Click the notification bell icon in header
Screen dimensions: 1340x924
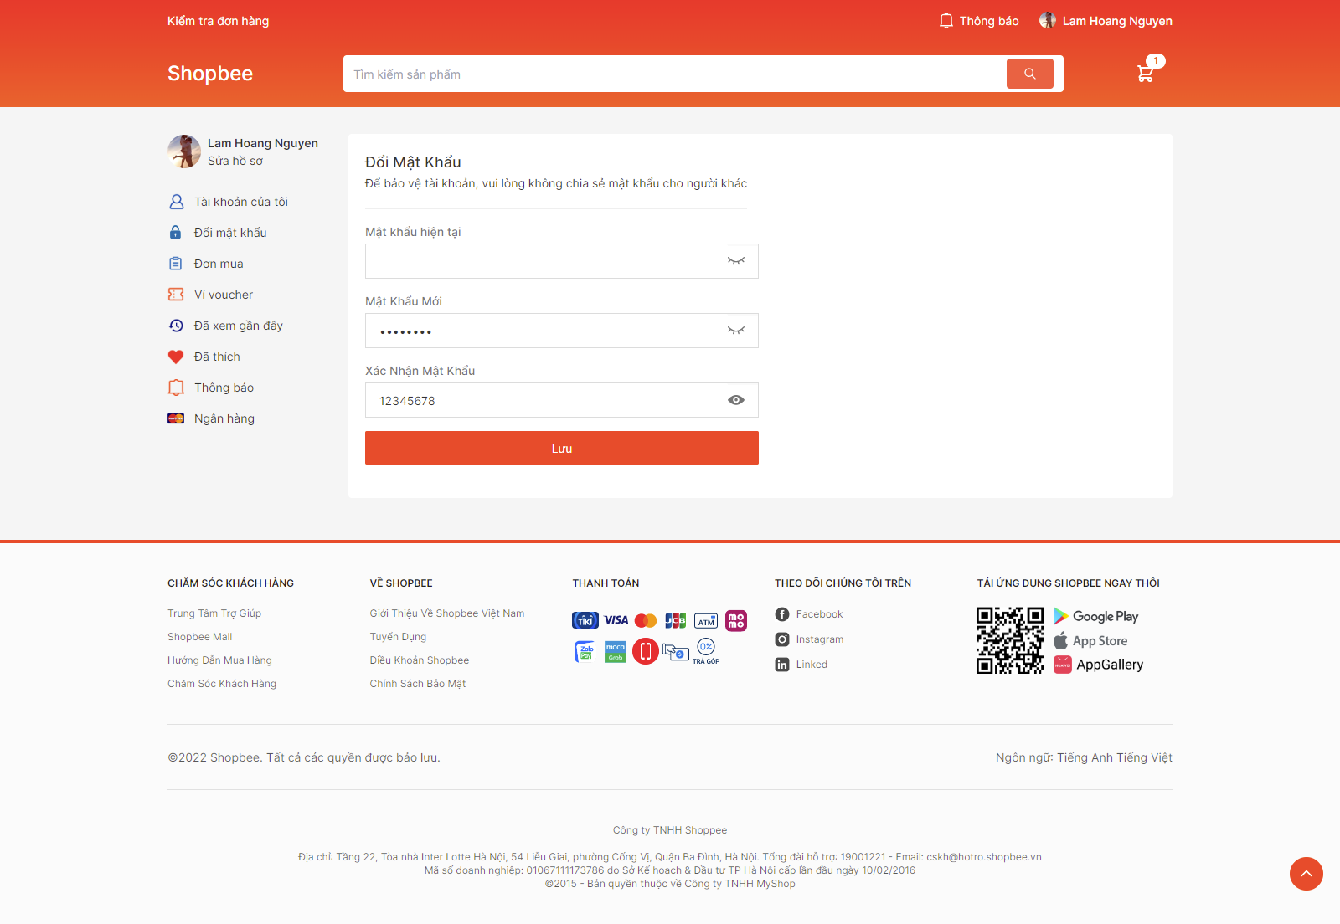point(946,21)
